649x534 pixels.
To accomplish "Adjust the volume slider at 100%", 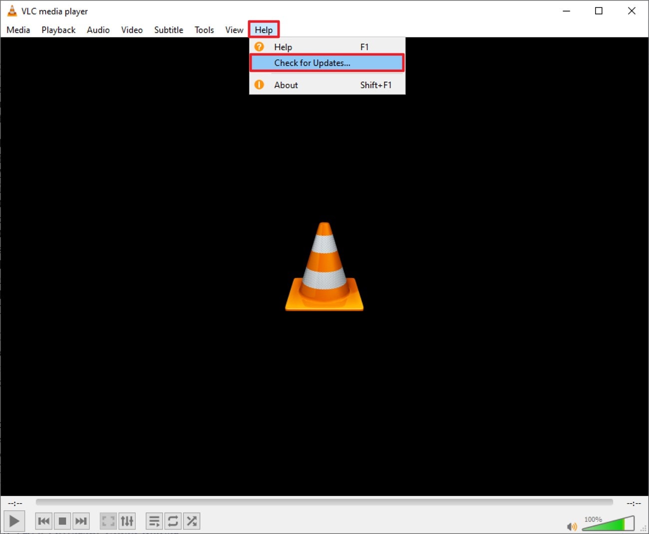I will point(609,524).
